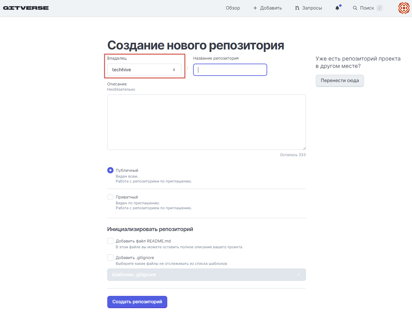Open the Обзор menu item

233,8
